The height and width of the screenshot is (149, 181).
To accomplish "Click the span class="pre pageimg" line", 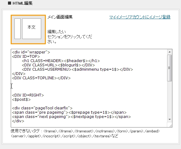I will point(69,112).
